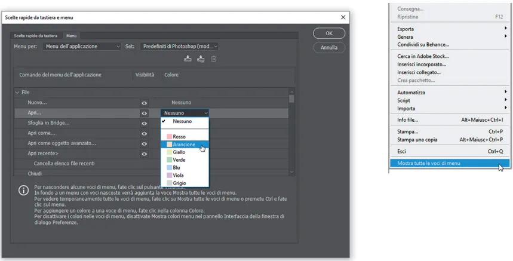This screenshot has height=261, width=513.
Task: Click the create new set icon
Action: [201, 59]
